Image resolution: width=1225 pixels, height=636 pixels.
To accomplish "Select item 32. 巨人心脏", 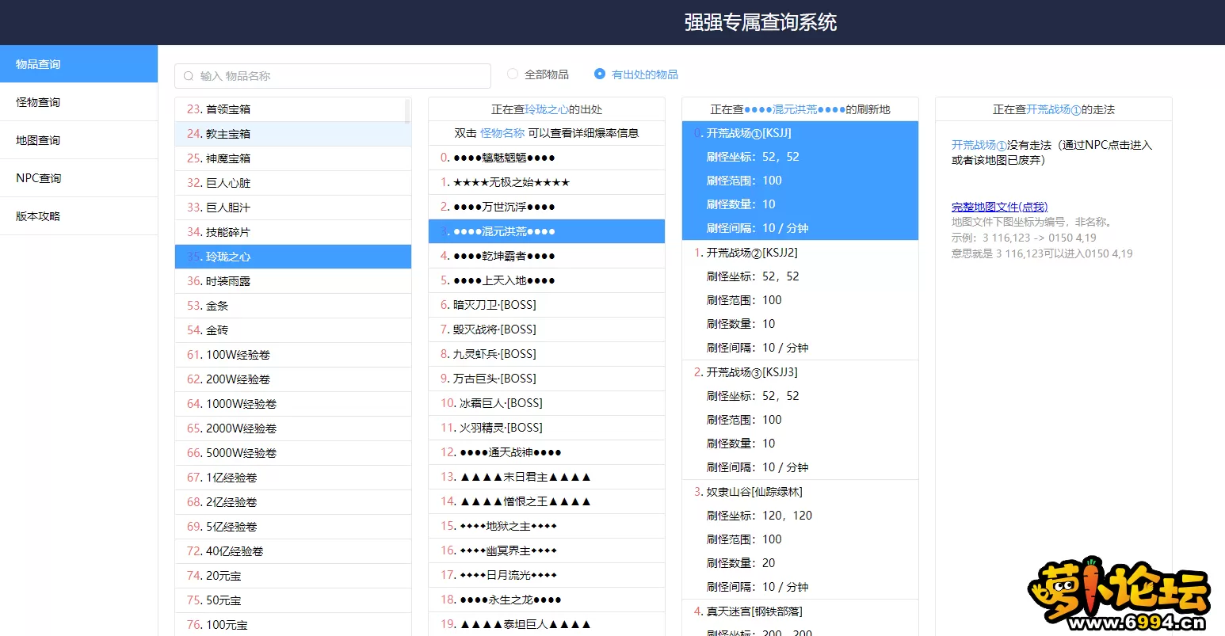I will [293, 183].
